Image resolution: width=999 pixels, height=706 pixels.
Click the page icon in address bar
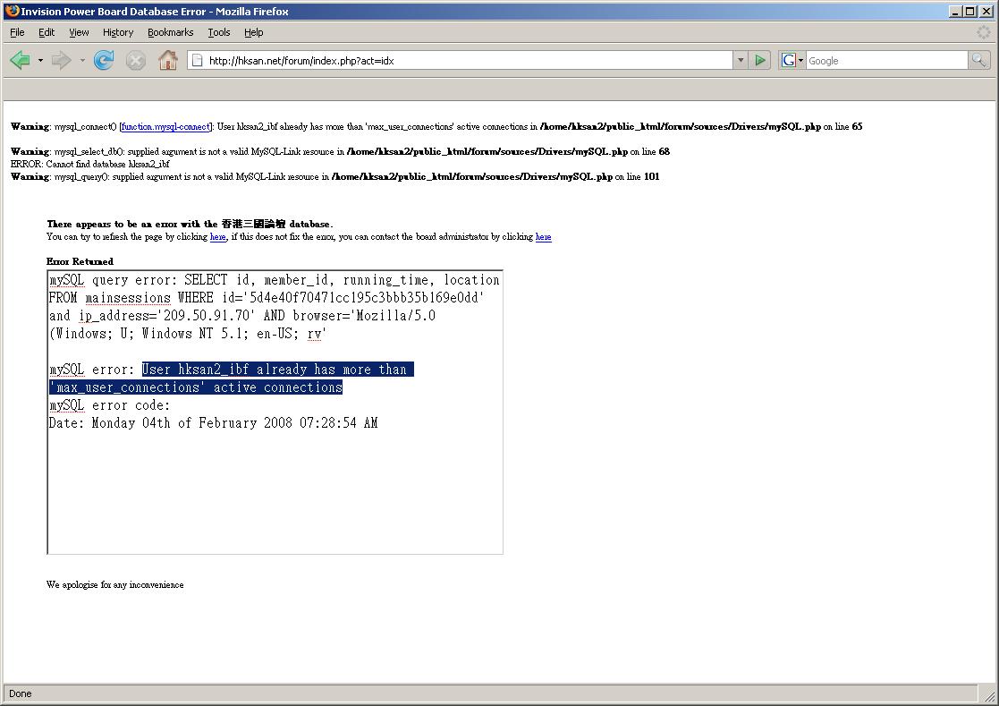(198, 61)
